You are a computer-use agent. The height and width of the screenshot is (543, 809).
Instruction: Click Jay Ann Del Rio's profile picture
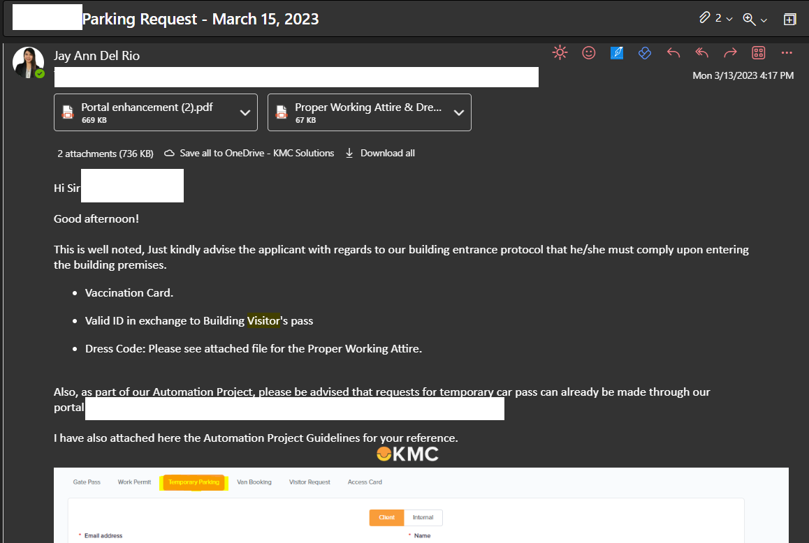point(28,62)
